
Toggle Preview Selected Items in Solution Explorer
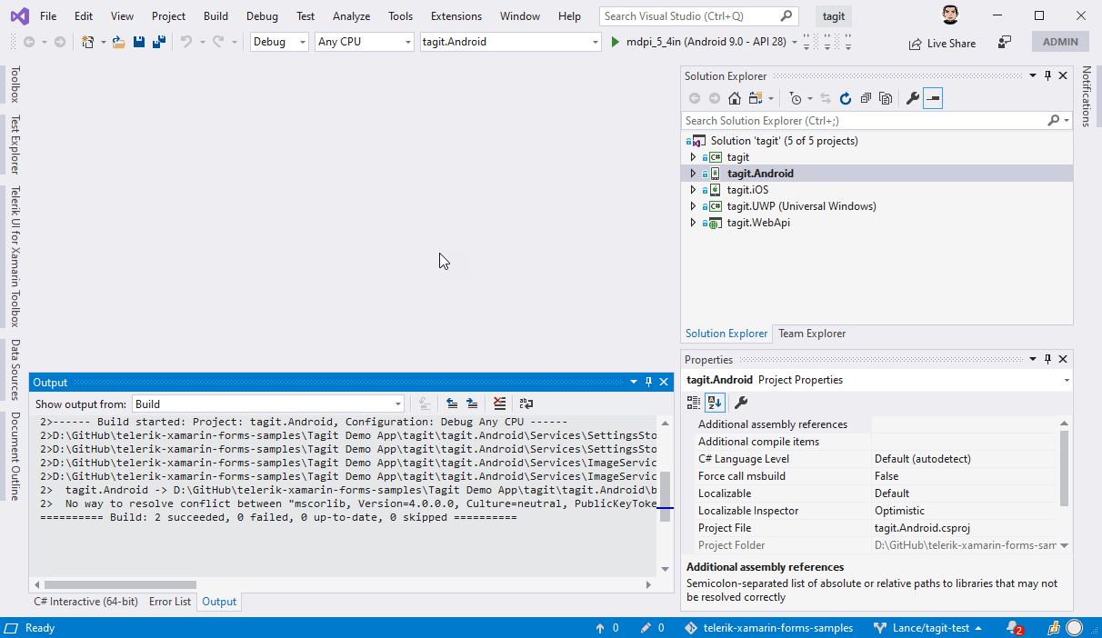[932, 98]
